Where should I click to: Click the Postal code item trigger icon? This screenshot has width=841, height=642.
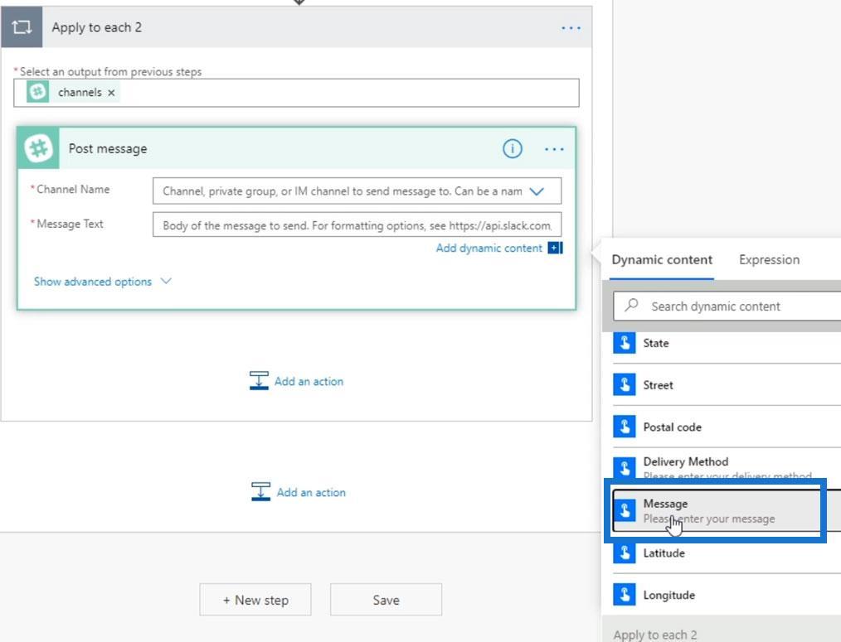click(625, 427)
